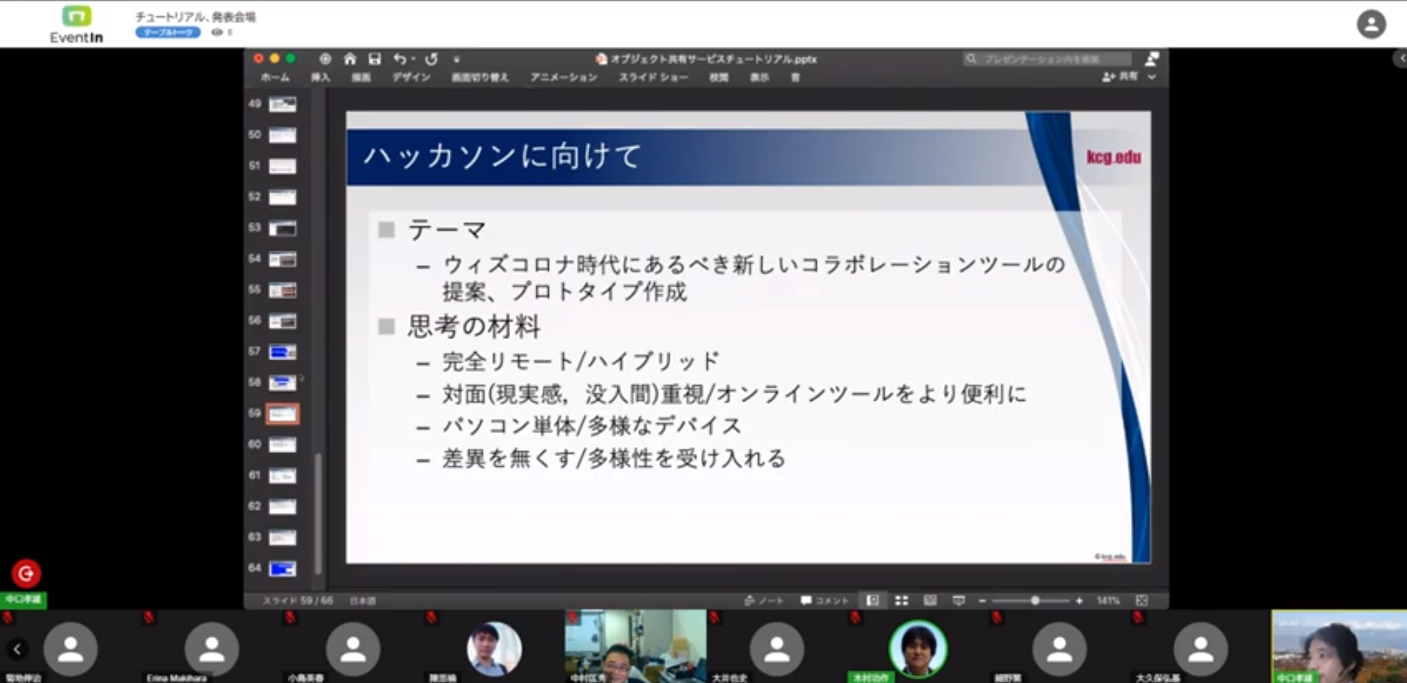Click the 共有 share button
Image resolution: width=1407 pixels, height=683 pixels.
pos(1120,76)
